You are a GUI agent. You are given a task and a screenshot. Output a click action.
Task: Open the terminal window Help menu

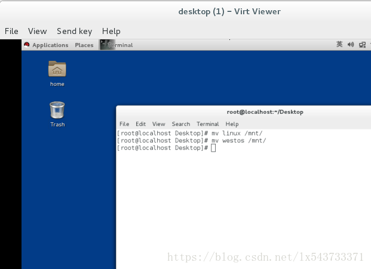click(232, 124)
